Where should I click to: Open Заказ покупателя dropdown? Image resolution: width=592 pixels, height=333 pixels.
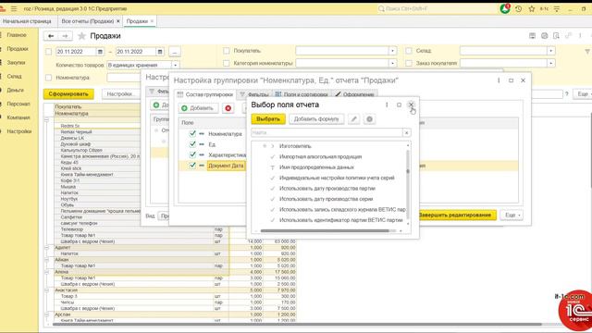click(551, 63)
